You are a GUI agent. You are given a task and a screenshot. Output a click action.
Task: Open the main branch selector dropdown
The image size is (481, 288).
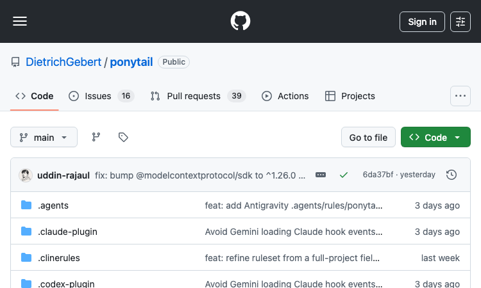click(44, 137)
